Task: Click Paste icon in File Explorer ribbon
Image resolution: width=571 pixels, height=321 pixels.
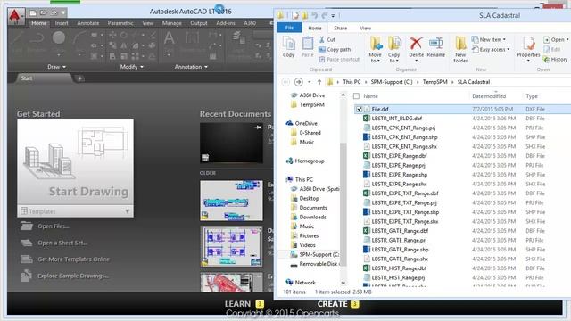Action: coord(307,44)
